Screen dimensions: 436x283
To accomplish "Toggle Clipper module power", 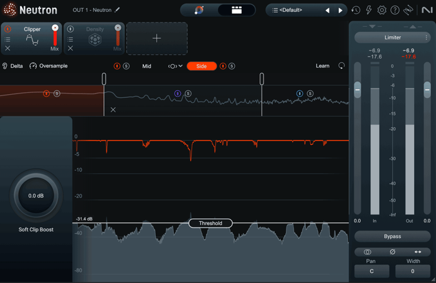I will pyautogui.click(x=7, y=29).
